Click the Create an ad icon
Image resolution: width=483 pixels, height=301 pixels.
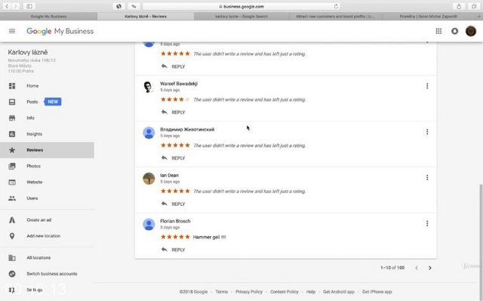click(12, 220)
